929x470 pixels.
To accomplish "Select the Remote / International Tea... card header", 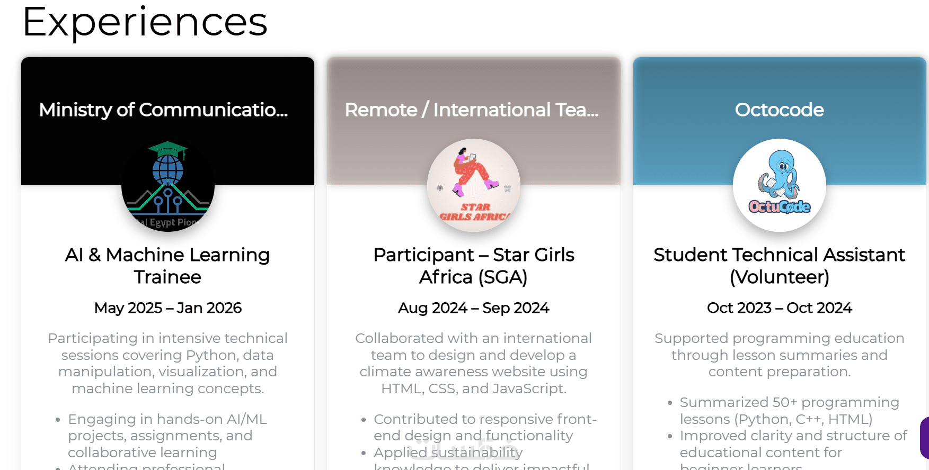I will coord(472,110).
